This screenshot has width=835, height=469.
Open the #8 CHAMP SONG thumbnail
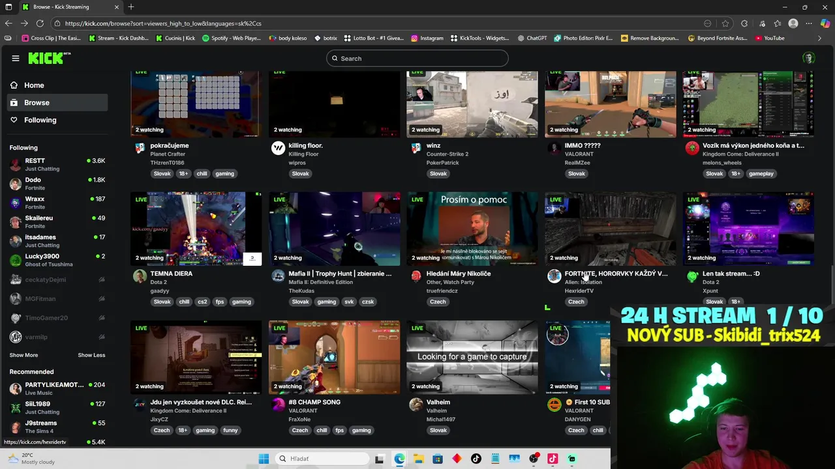coord(335,357)
